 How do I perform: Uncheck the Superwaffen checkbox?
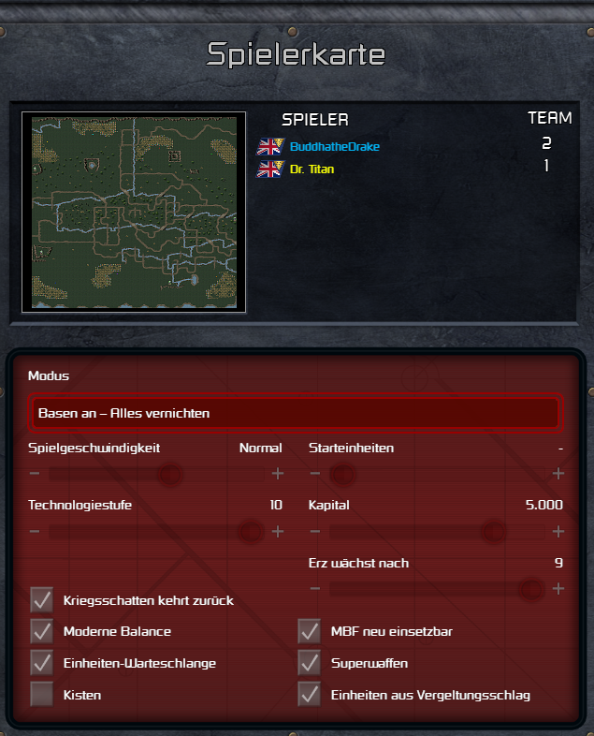click(x=310, y=663)
